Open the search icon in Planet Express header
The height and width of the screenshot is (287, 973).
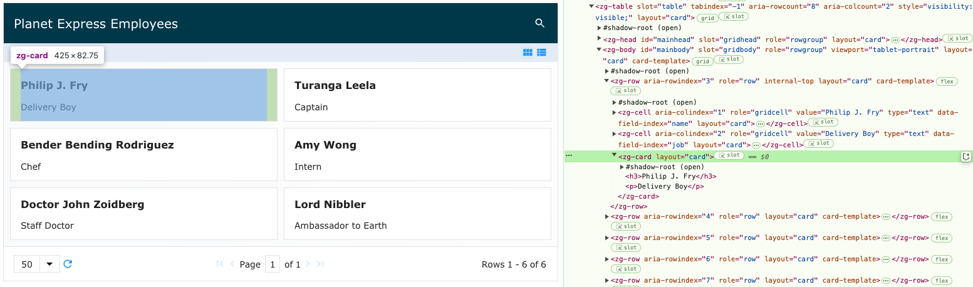[x=540, y=23]
